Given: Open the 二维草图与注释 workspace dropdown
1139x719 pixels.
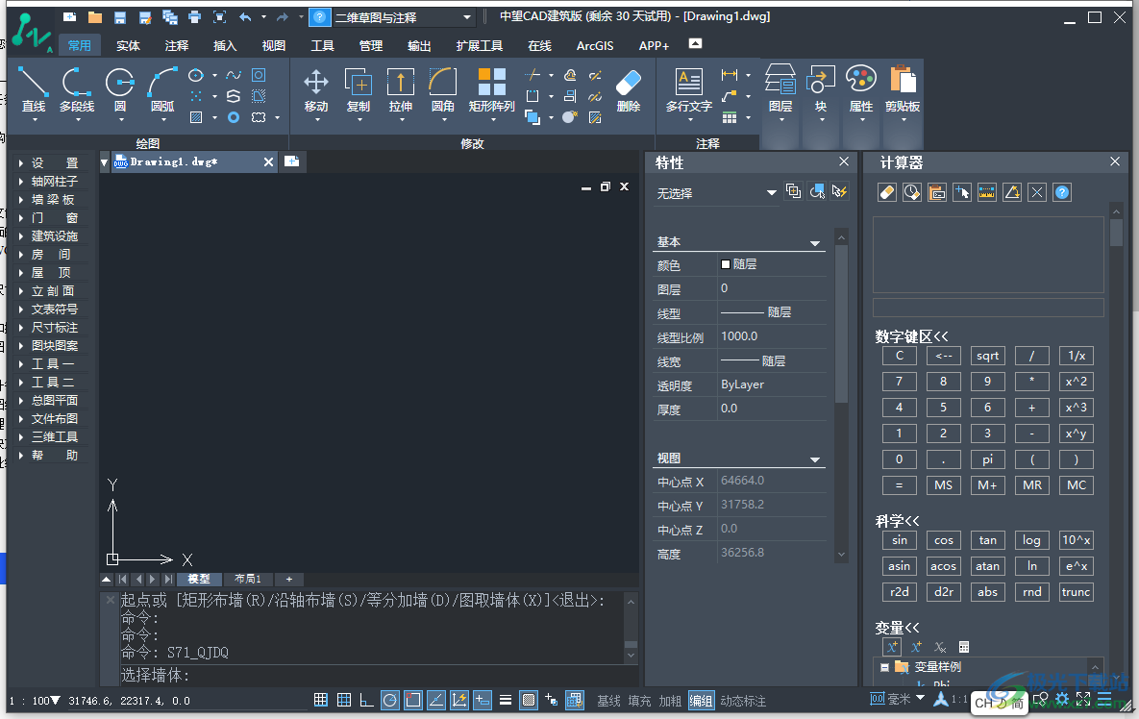Looking at the screenshot, I should tap(403, 17).
